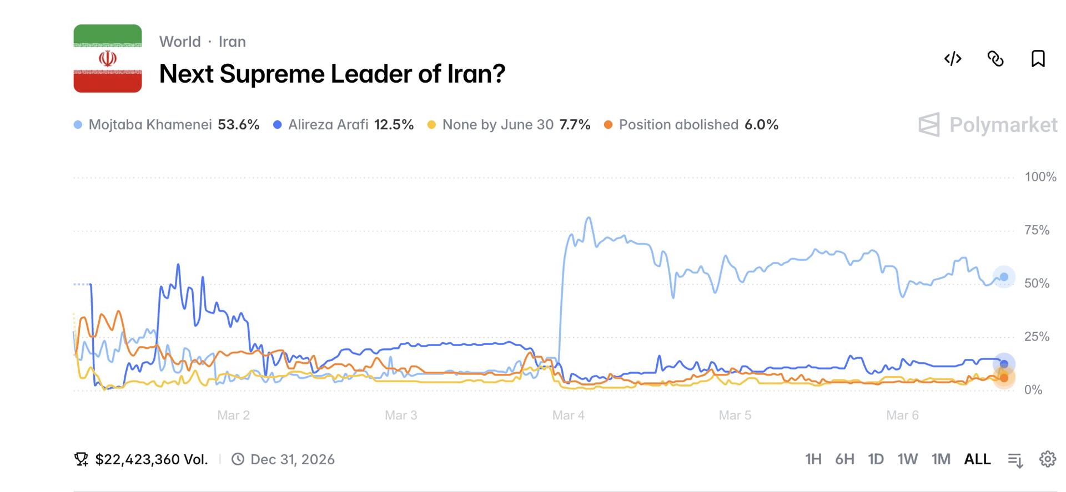This screenshot has height=492, width=1066.
Task: Switch chart to 1D range
Action: [876, 459]
